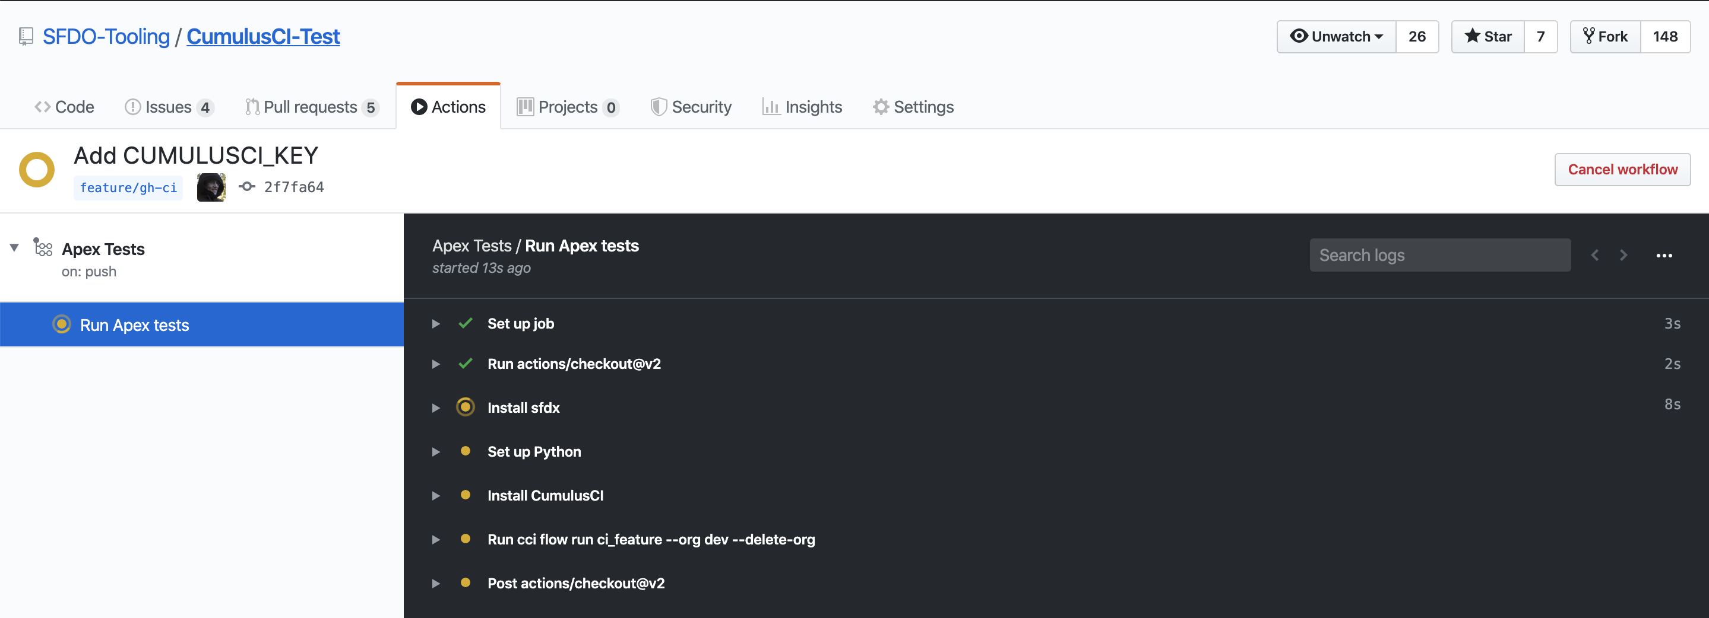The width and height of the screenshot is (1709, 618).
Task: Click the Cancel workflow button
Action: pyautogui.click(x=1622, y=169)
